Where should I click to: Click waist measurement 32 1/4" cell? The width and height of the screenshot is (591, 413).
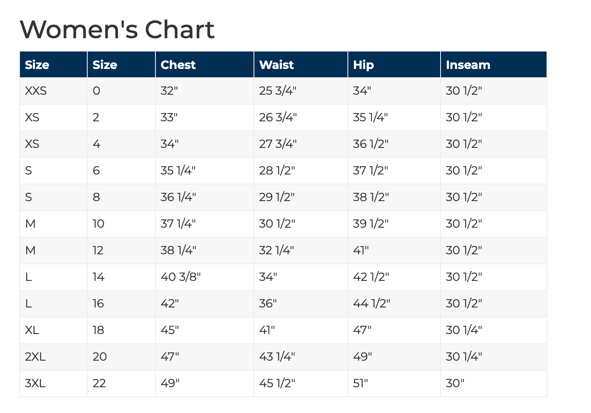276,250
